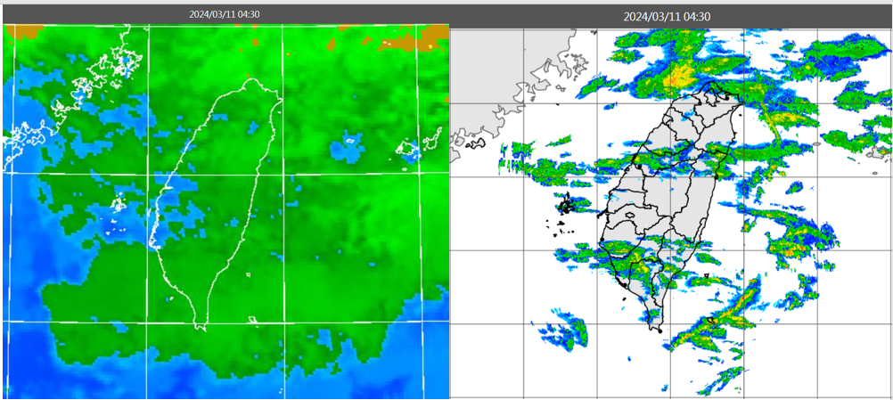The width and height of the screenshot is (893, 400).
Task: Open the left infrared satellite cloud image
Action: [226, 211]
